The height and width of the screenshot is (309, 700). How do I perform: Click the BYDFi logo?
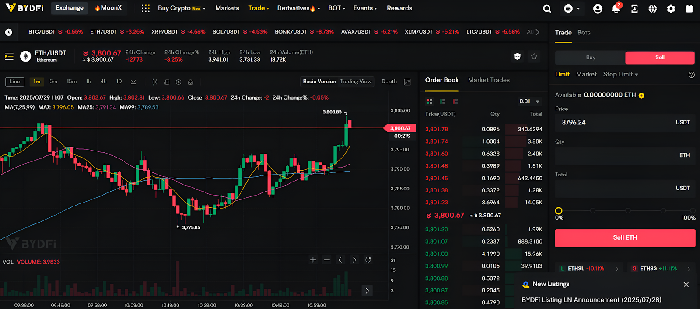point(25,8)
